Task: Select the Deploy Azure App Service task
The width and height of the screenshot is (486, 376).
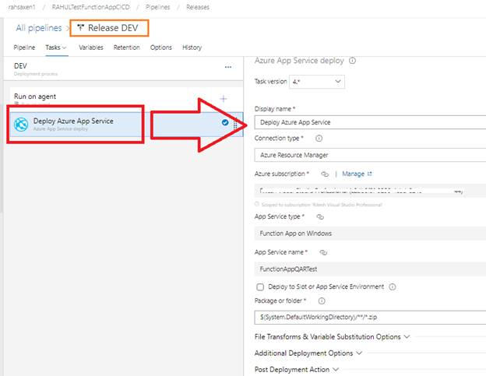Action: [126, 125]
